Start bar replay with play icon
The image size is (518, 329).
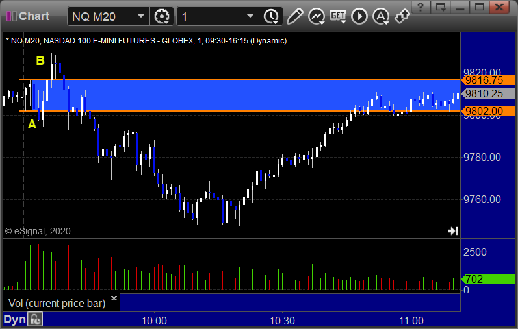coord(359,16)
